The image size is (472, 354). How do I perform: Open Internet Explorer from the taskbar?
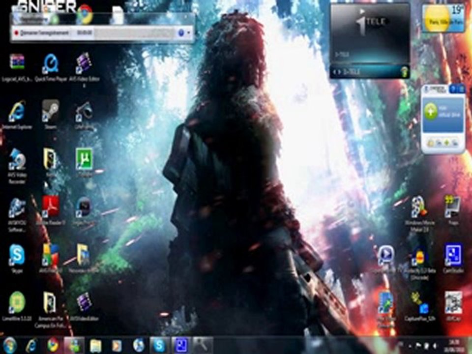coord(31,345)
